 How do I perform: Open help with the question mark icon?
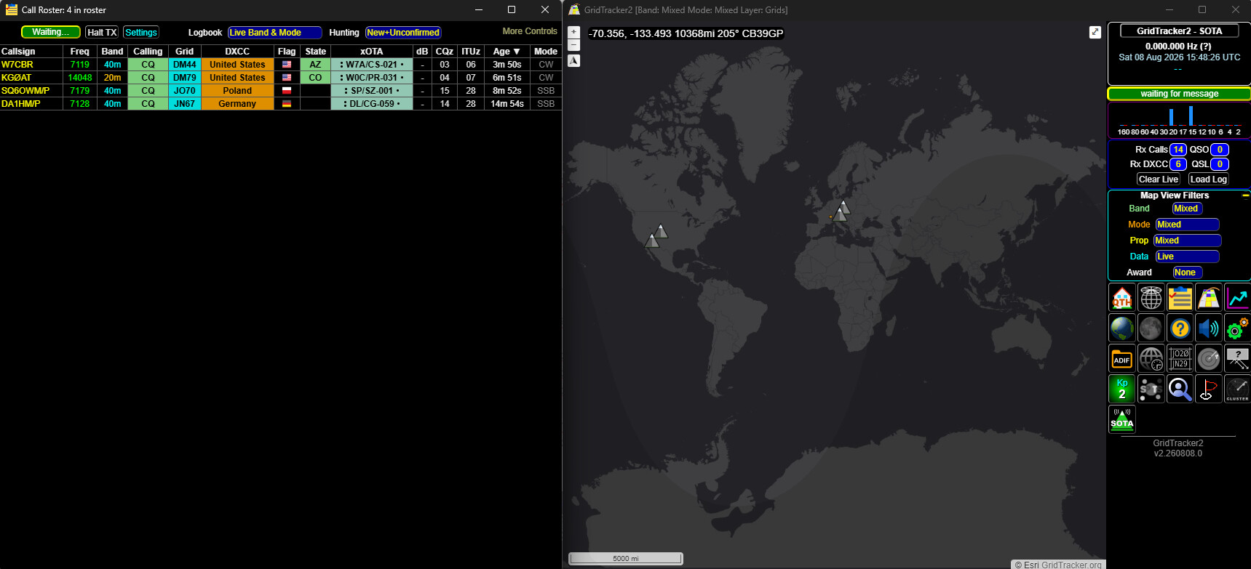tap(1180, 328)
